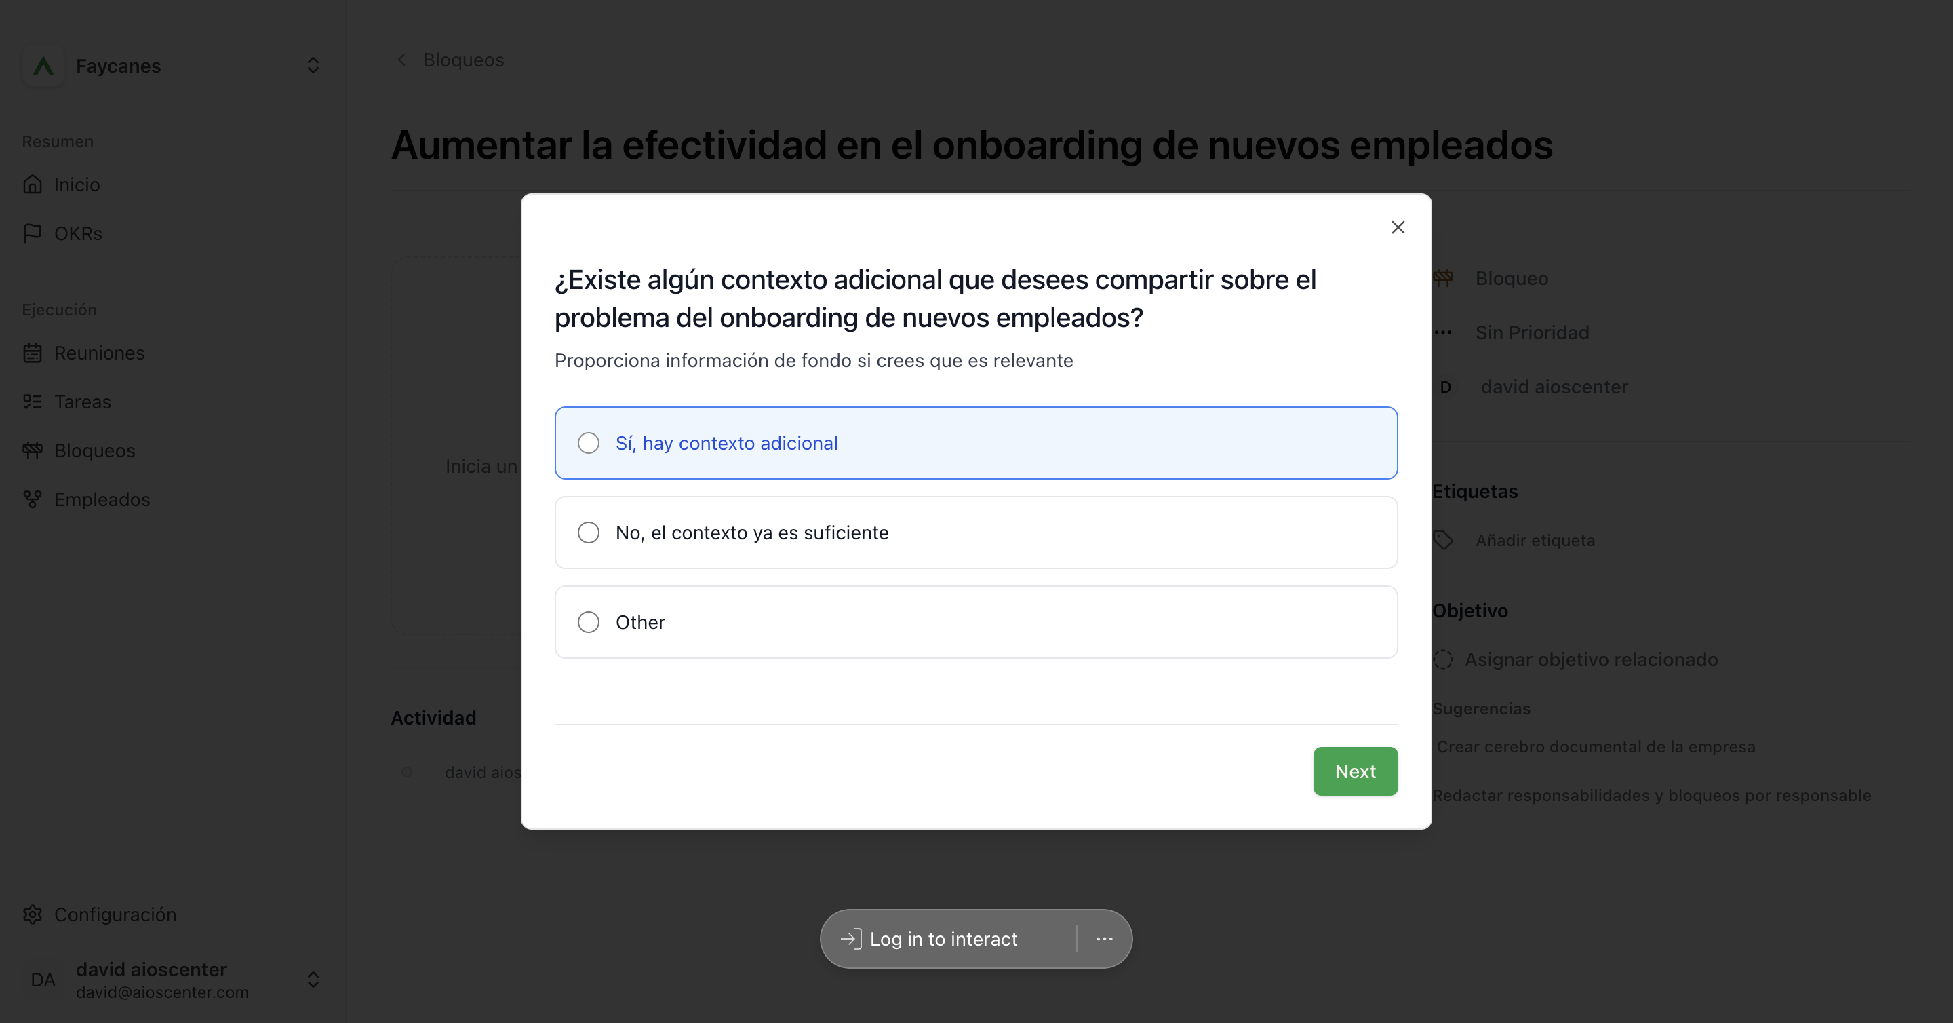Click the "Log in to interact" button
The width and height of the screenshot is (1953, 1023).
930,939
